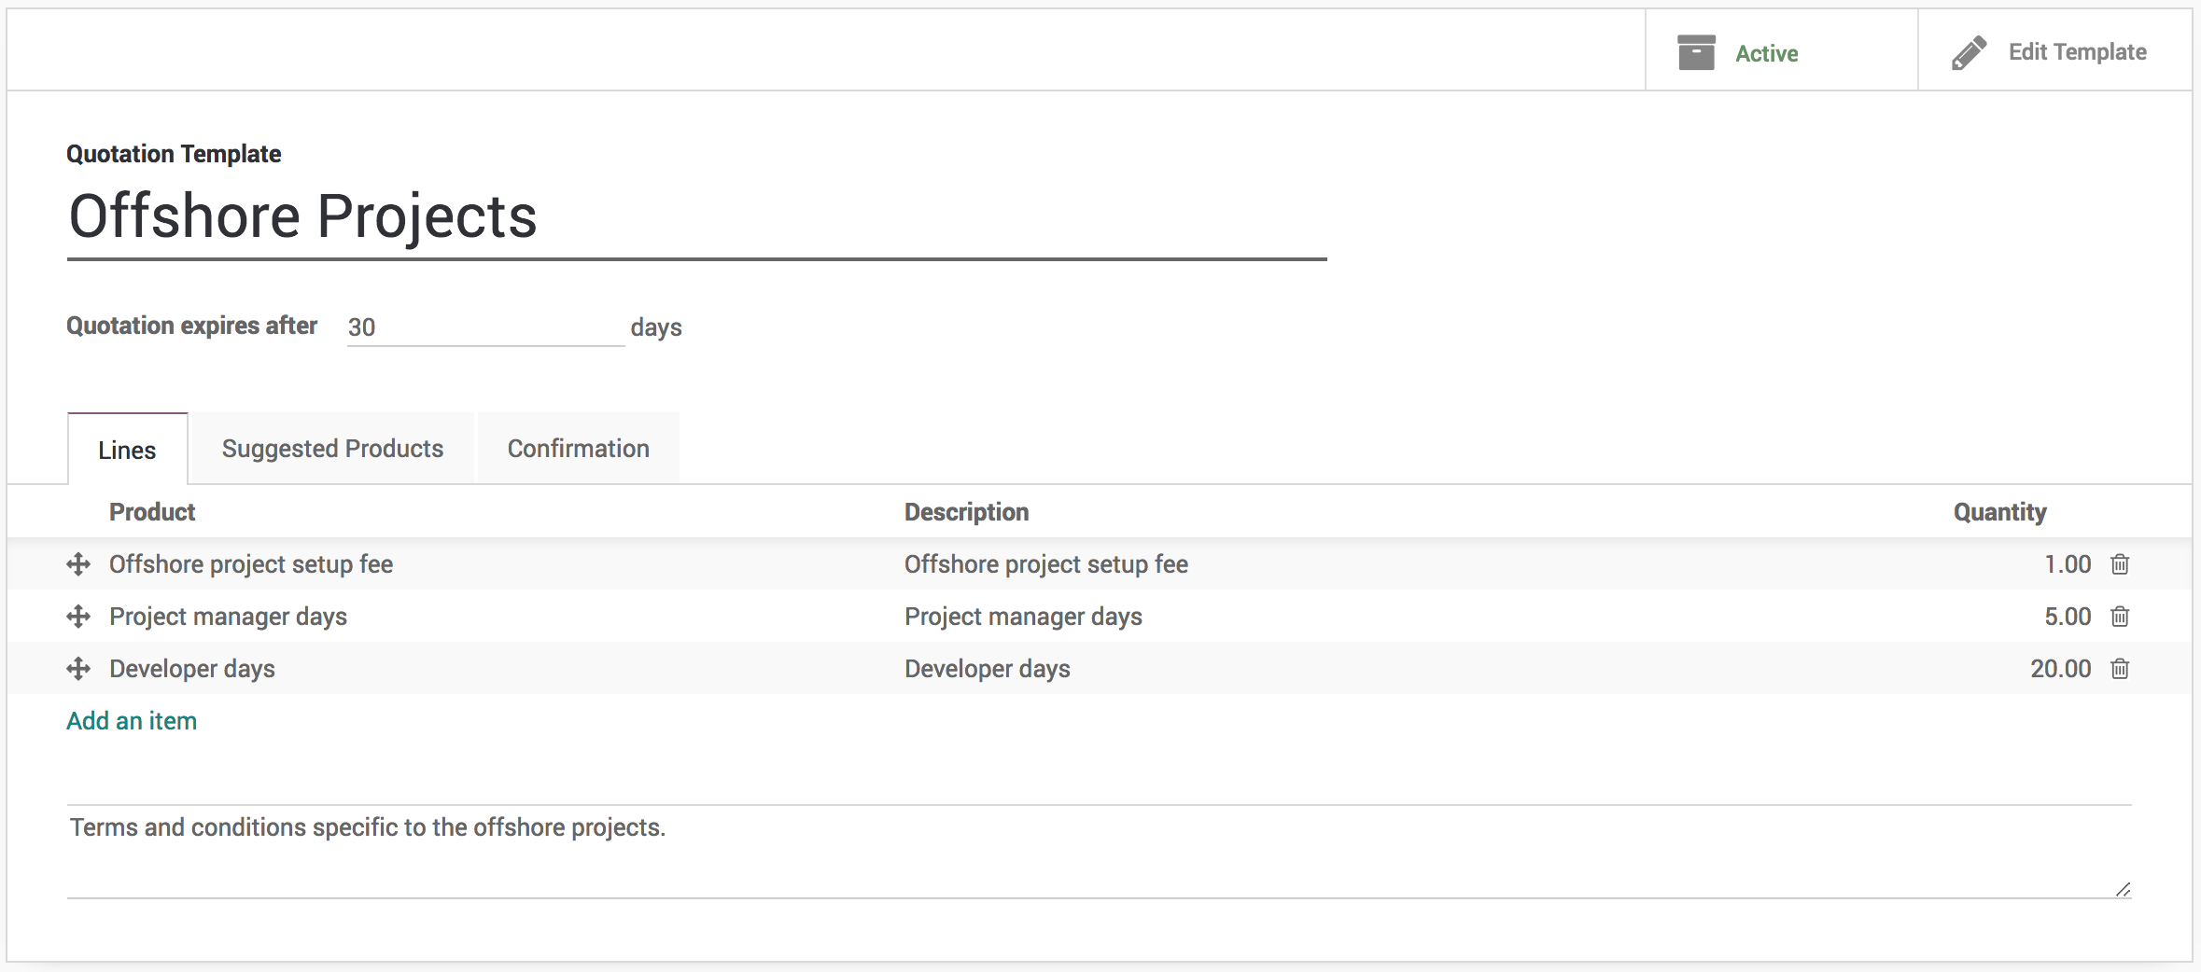Click the quotation expiry days field
This screenshot has height=972, width=2201.
point(484,327)
